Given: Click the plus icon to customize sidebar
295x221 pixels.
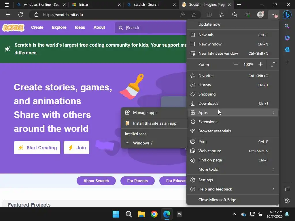Looking at the screenshot, I should [x=287, y=62].
